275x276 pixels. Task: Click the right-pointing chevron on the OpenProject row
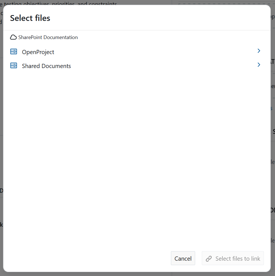click(x=259, y=51)
